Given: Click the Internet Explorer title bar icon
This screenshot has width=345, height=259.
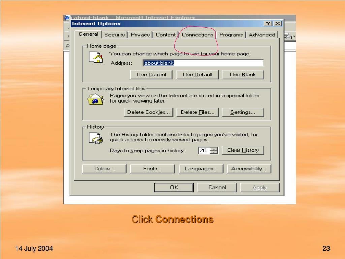Looking at the screenshot, I should pos(67,18).
